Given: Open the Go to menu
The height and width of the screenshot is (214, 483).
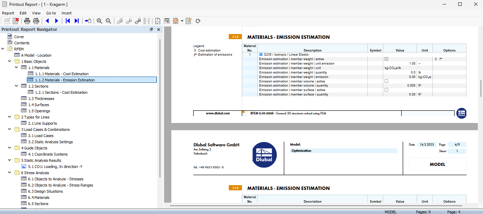Looking at the screenshot, I should (51, 13).
